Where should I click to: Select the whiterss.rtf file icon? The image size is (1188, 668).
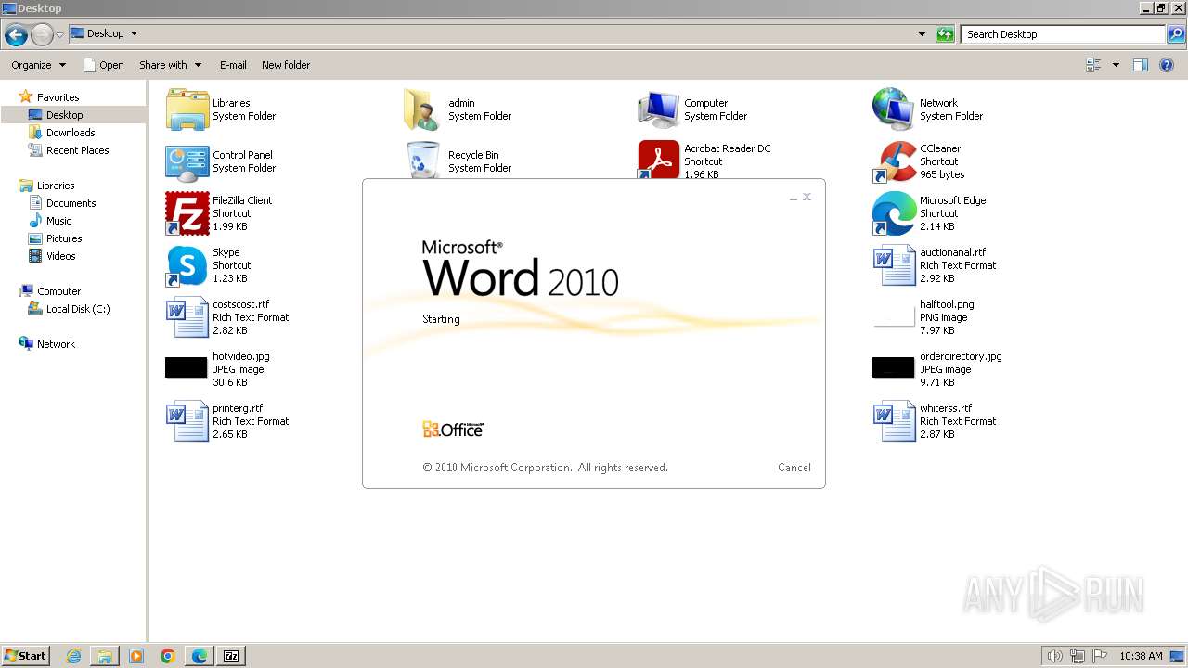pos(895,421)
